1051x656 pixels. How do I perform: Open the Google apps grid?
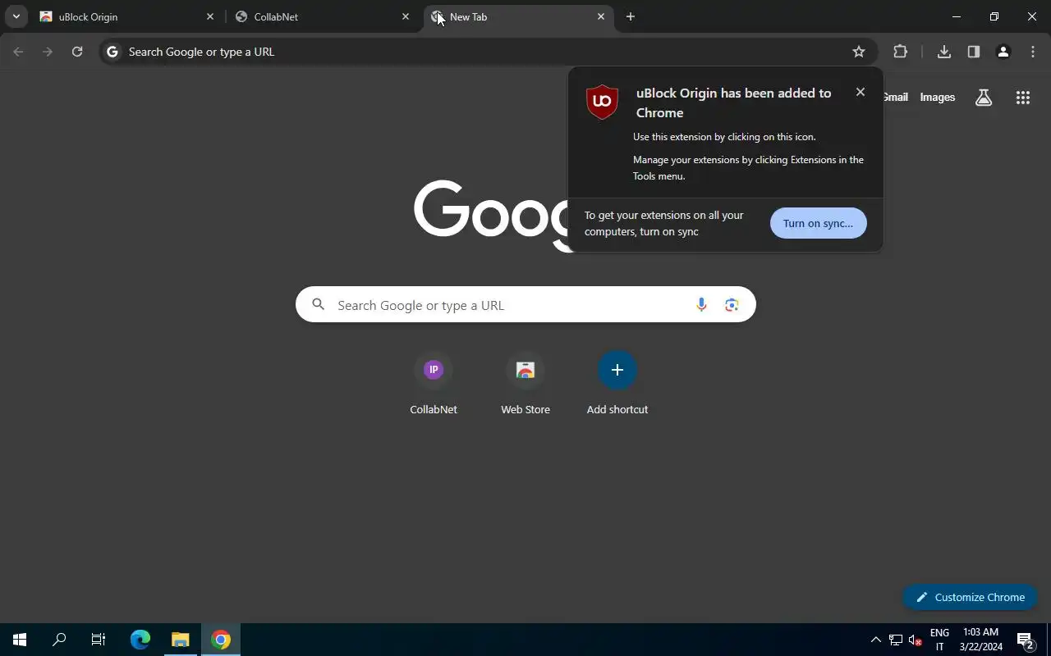point(1023,98)
